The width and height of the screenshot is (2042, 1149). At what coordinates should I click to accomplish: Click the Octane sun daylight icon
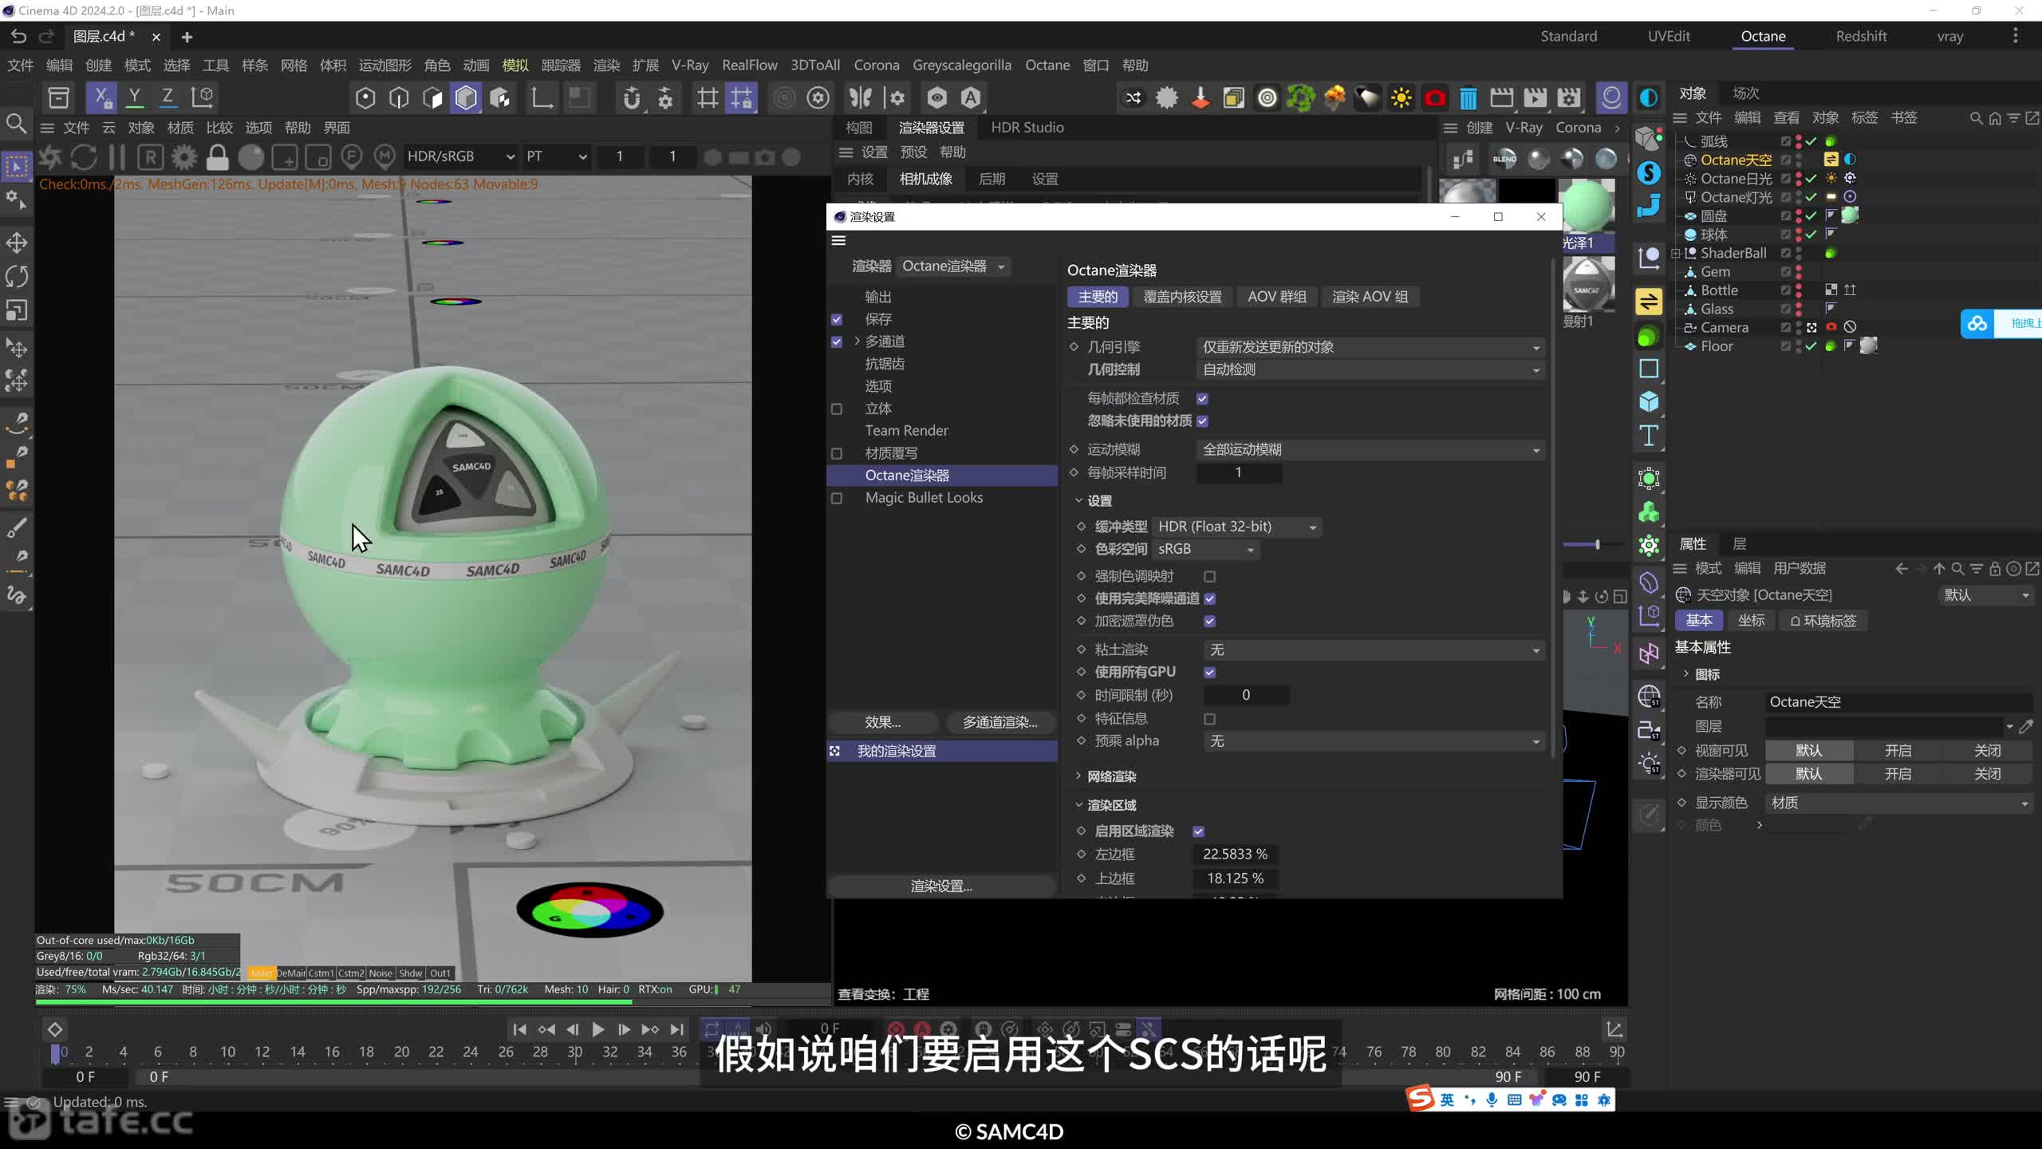[x=1401, y=98]
